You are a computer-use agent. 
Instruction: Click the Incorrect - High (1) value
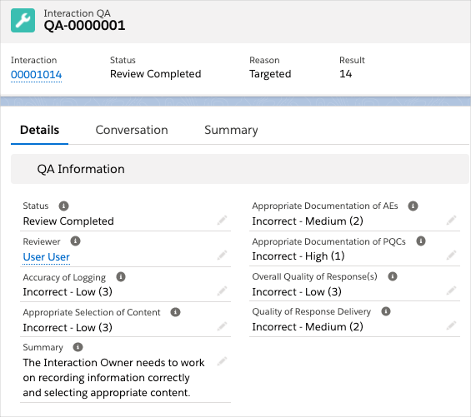(298, 256)
